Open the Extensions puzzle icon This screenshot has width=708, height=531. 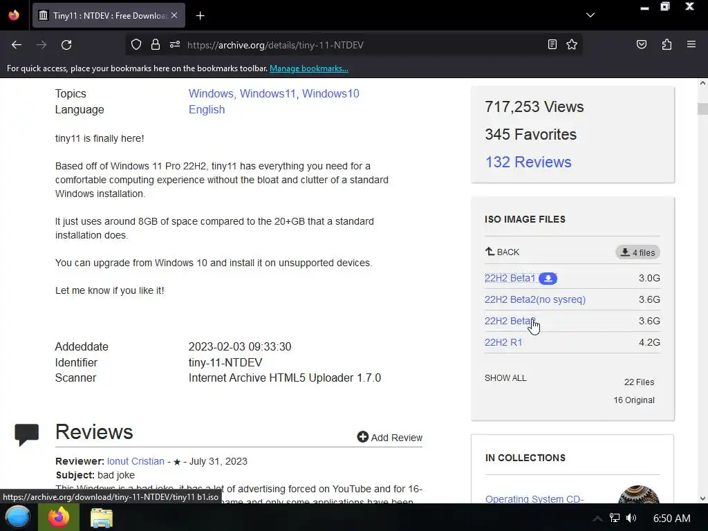click(667, 44)
